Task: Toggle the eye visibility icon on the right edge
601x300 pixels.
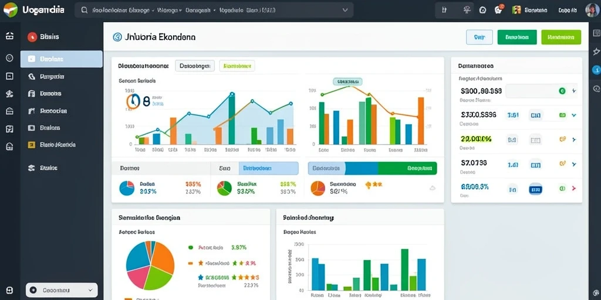Action: (x=596, y=89)
